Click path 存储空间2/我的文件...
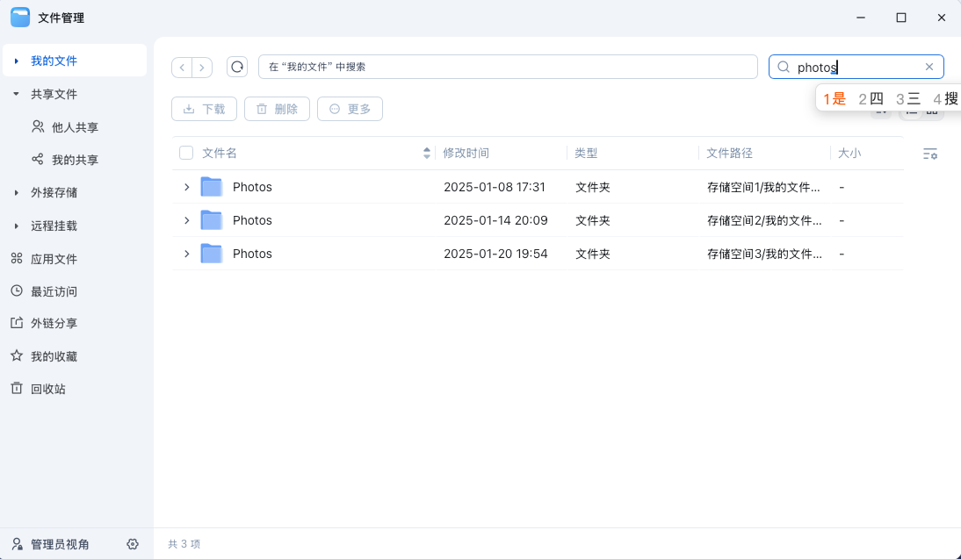The height and width of the screenshot is (559, 961). point(764,220)
